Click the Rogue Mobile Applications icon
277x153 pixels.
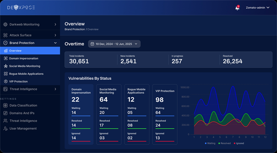pyautogui.click(x=6, y=74)
